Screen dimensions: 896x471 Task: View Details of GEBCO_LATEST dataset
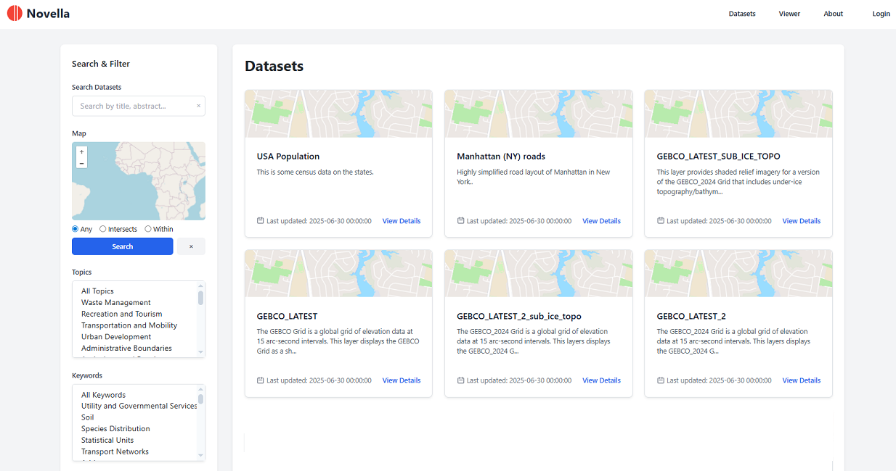coord(402,380)
